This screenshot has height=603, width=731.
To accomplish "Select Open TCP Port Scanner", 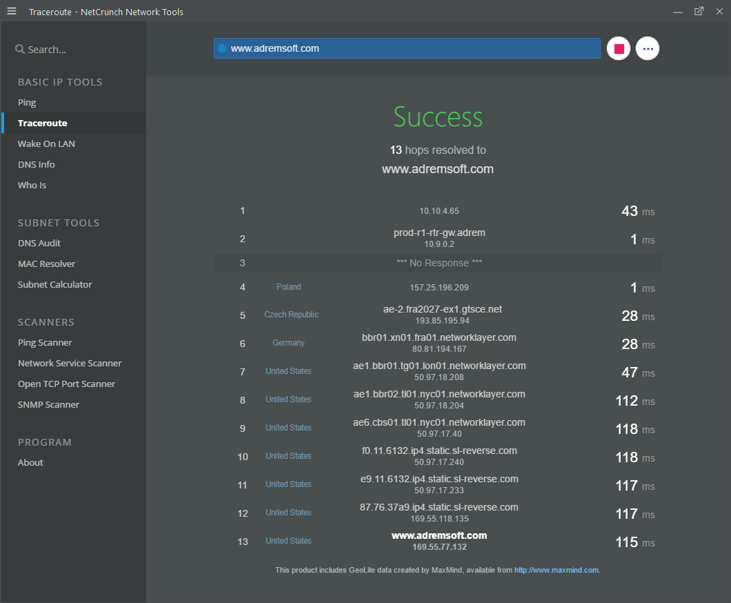I will point(67,384).
